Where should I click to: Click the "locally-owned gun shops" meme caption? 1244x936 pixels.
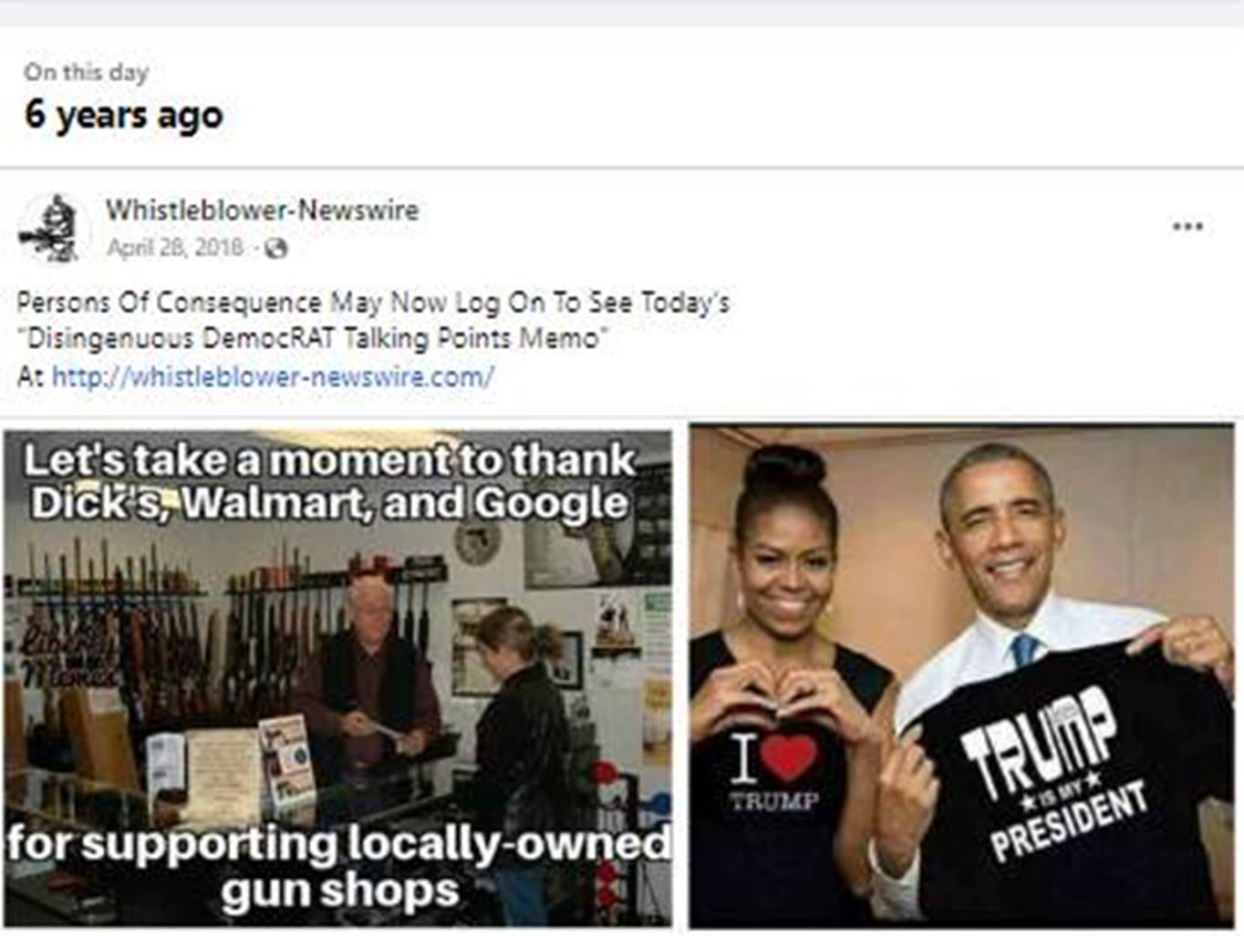click(338, 867)
